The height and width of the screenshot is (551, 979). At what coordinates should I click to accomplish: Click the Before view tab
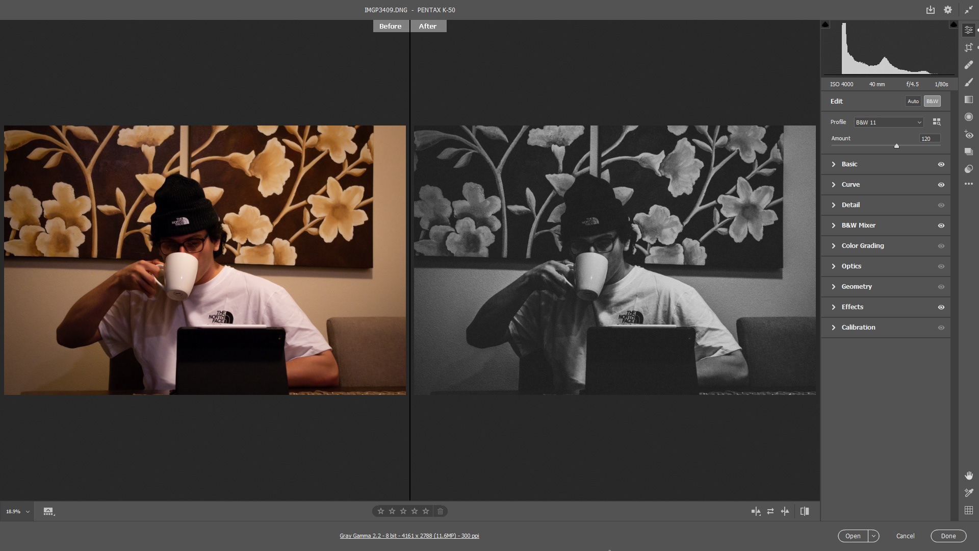pyautogui.click(x=390, y=26)
